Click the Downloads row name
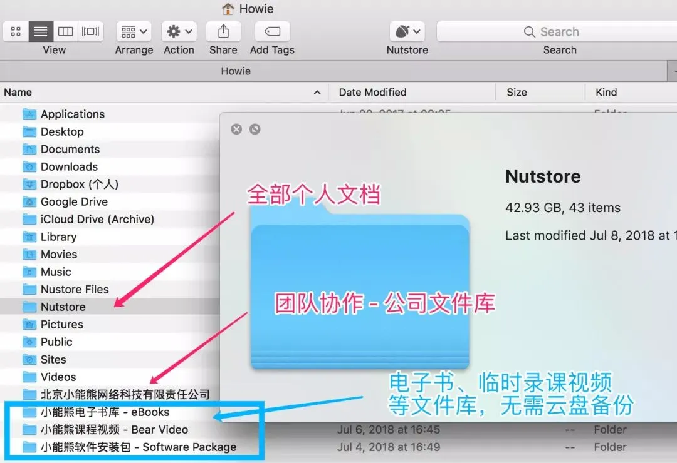 click(x=69, y=167)
